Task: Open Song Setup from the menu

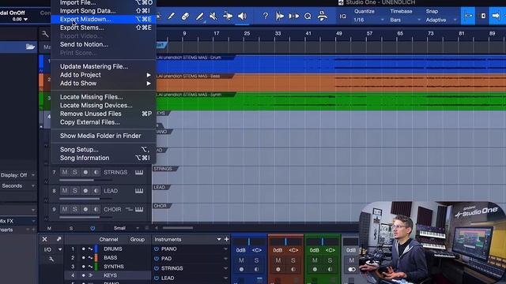Action: coord(104,149)
